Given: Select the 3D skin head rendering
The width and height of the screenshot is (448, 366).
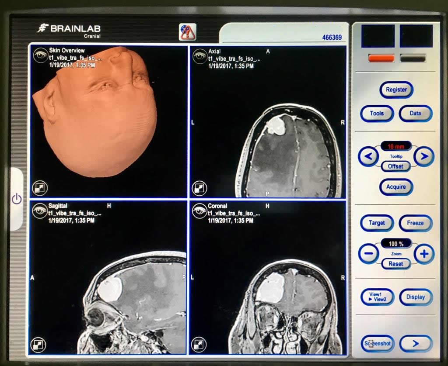Looking at the screenshot, I should 95,111.
